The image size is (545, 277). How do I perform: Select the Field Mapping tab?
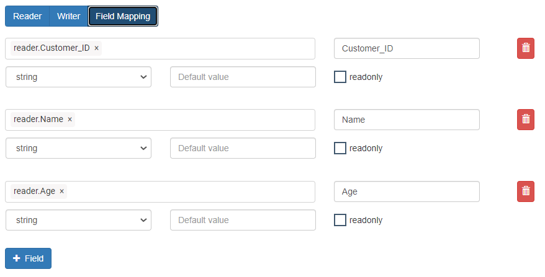pyautogui.click(x=123, y=16)
